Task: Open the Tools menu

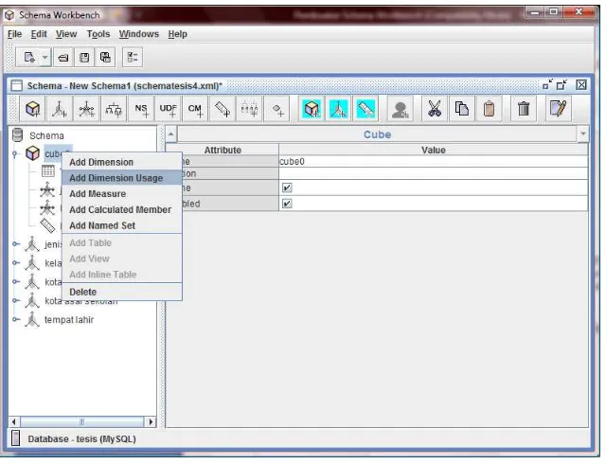Action: point(98,34)
